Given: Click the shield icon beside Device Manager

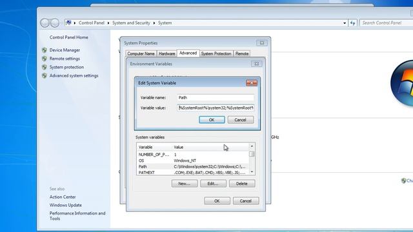Looking at the screenshot, I should pyautogui.click(x=45, y=50).
